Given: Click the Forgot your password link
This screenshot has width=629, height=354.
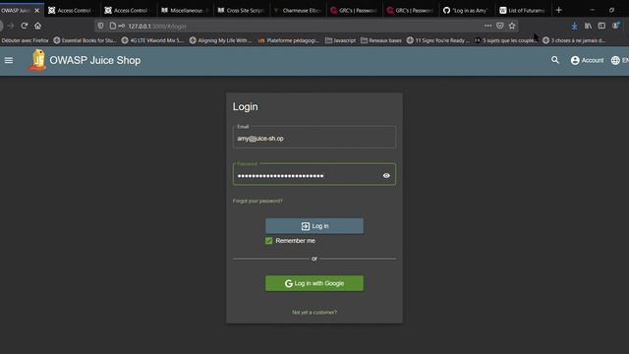Looking at the screenshot, I should pyautogui.click(x=257, y=201).
